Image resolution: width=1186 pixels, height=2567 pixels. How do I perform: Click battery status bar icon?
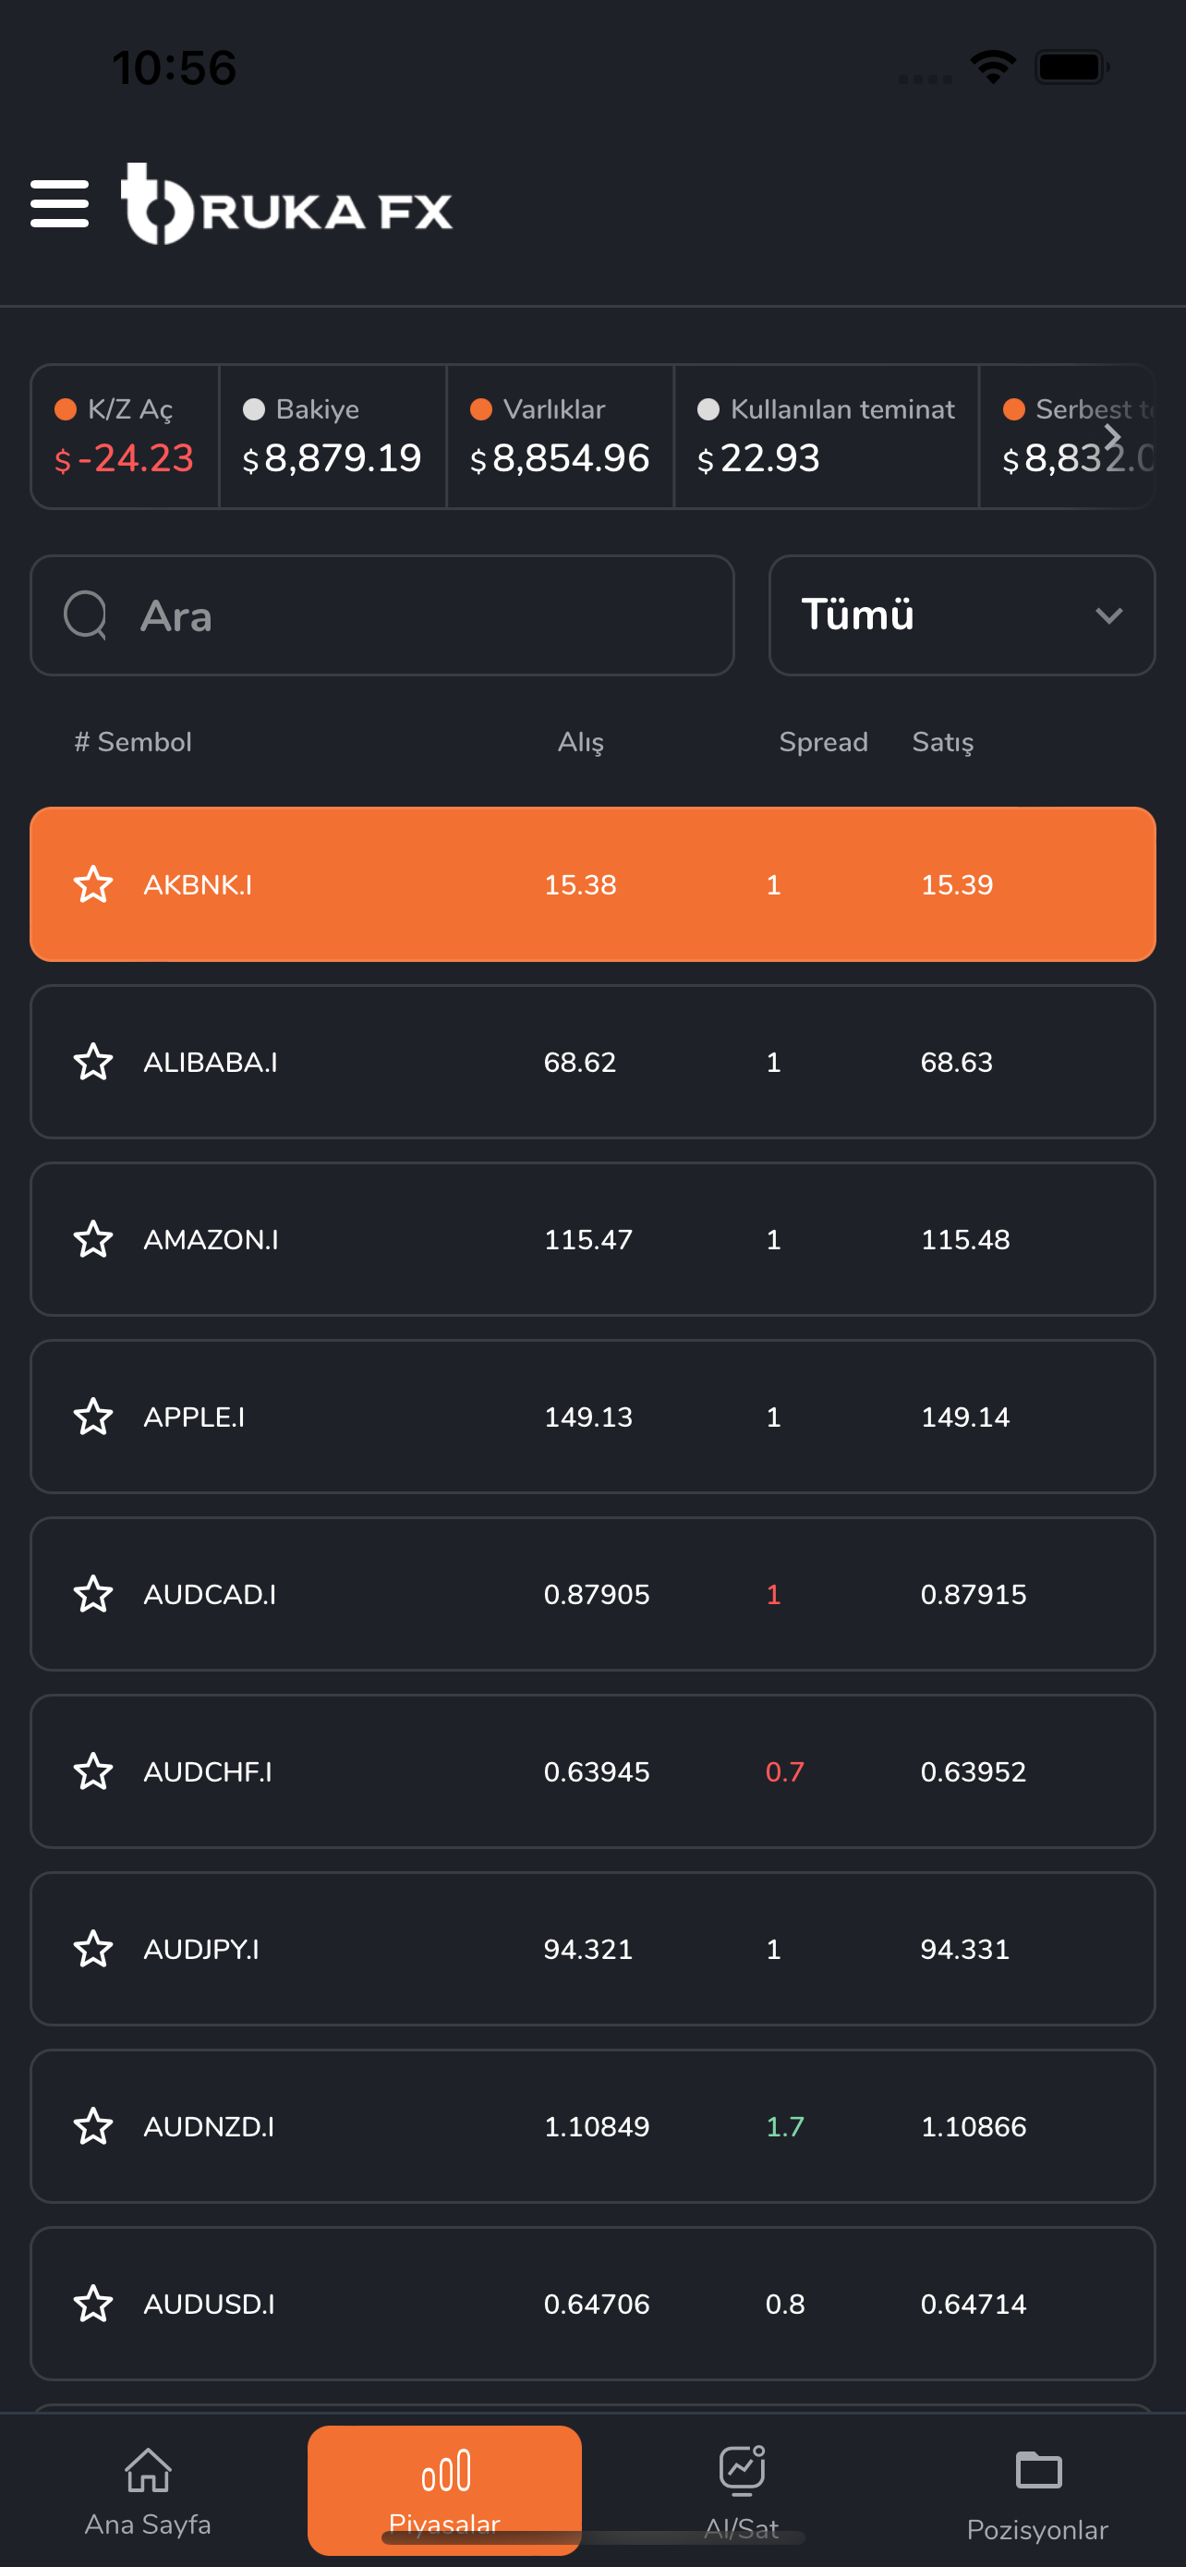coord(1072,67)
